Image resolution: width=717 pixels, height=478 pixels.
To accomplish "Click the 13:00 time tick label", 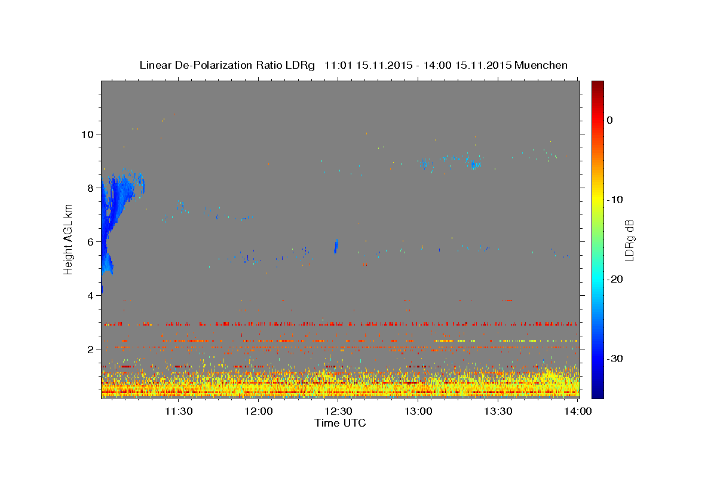I will (418, 411).
